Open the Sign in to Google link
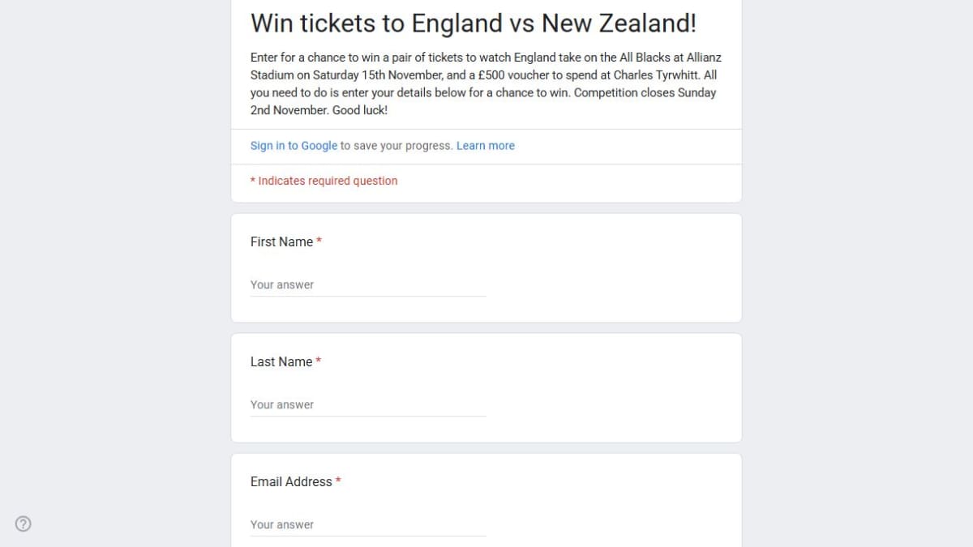973x547 pixels. click(x=294, y=146)
